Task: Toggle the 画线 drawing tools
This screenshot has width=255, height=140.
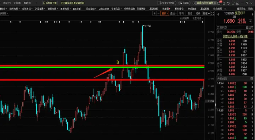Action: pos(189,13)
